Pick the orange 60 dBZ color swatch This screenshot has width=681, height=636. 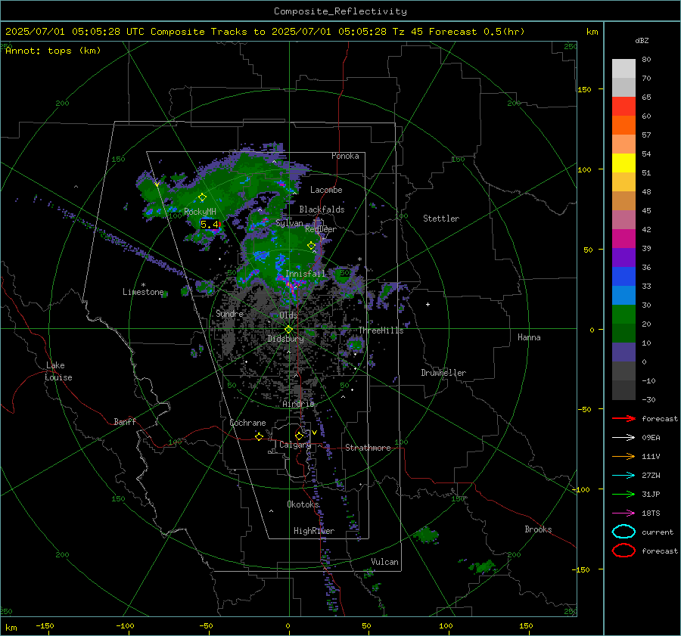click(623, 125)
